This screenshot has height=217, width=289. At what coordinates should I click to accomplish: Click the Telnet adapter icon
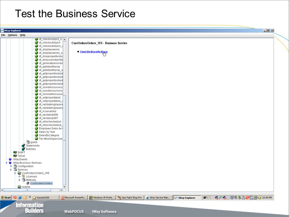click(15, 156)
